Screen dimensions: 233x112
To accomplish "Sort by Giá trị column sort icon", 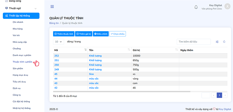I will (177, 50).
